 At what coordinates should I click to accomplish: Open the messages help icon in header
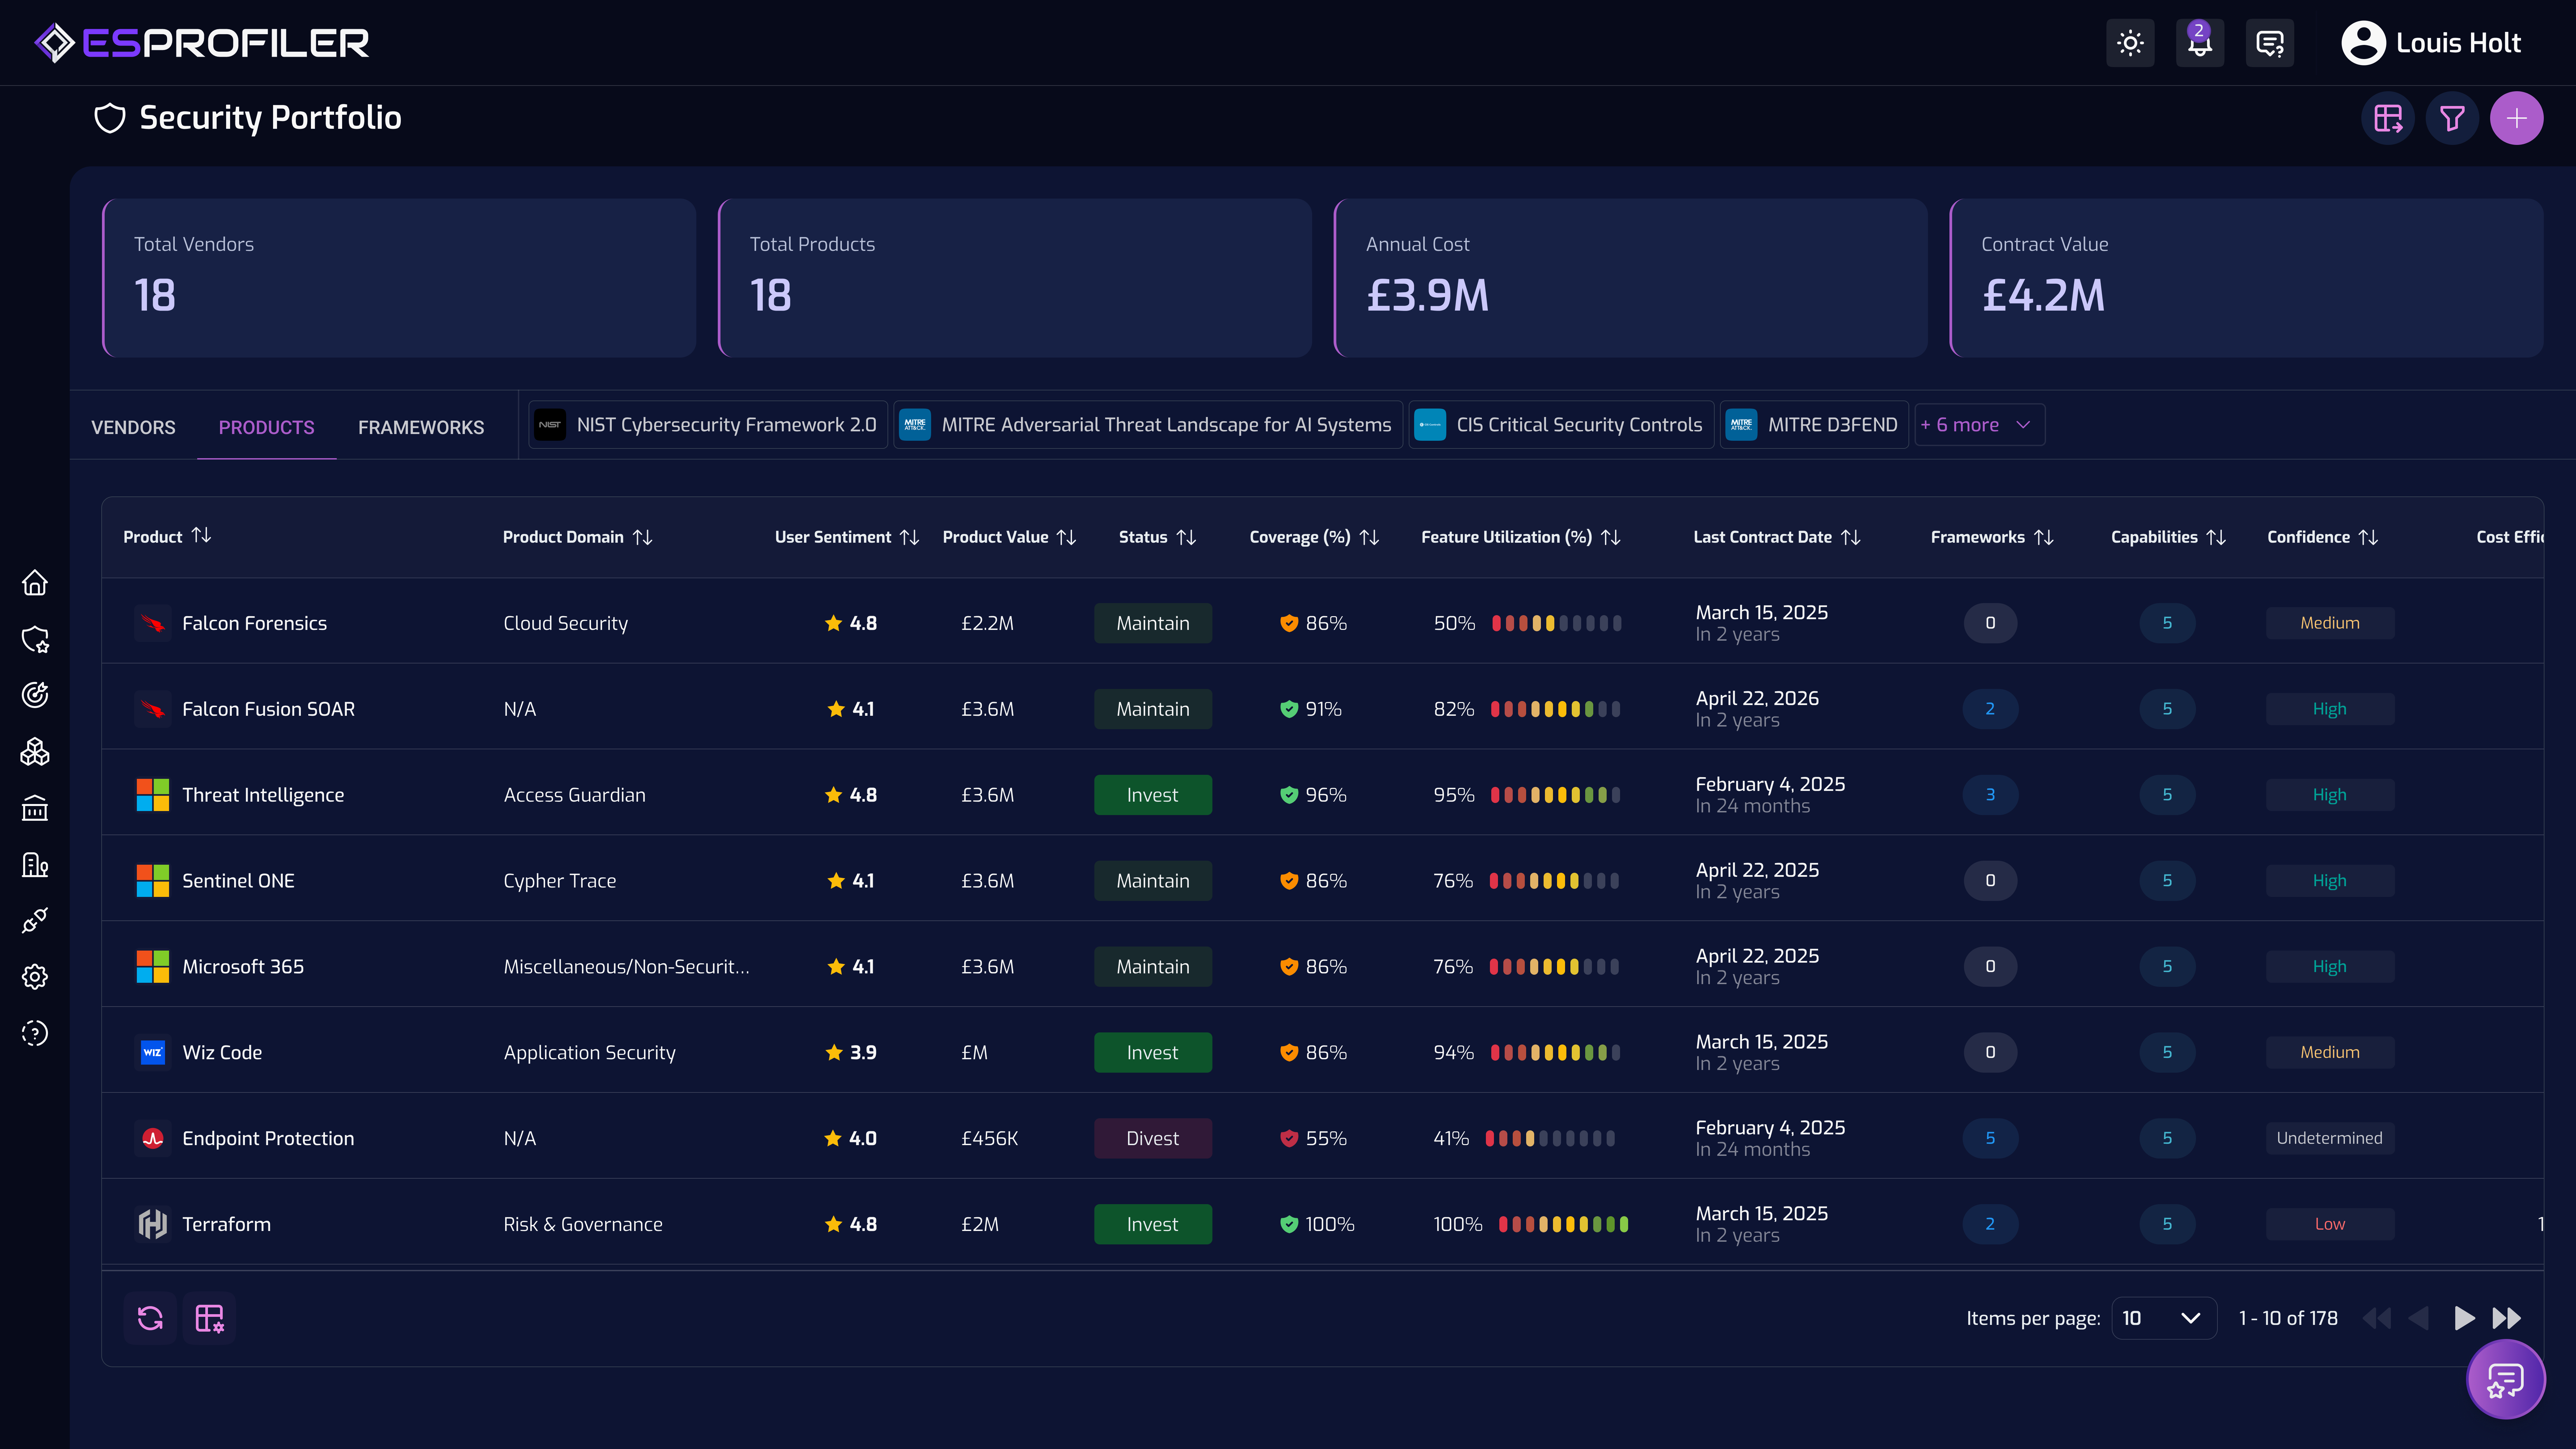(x=2270, y=43)
